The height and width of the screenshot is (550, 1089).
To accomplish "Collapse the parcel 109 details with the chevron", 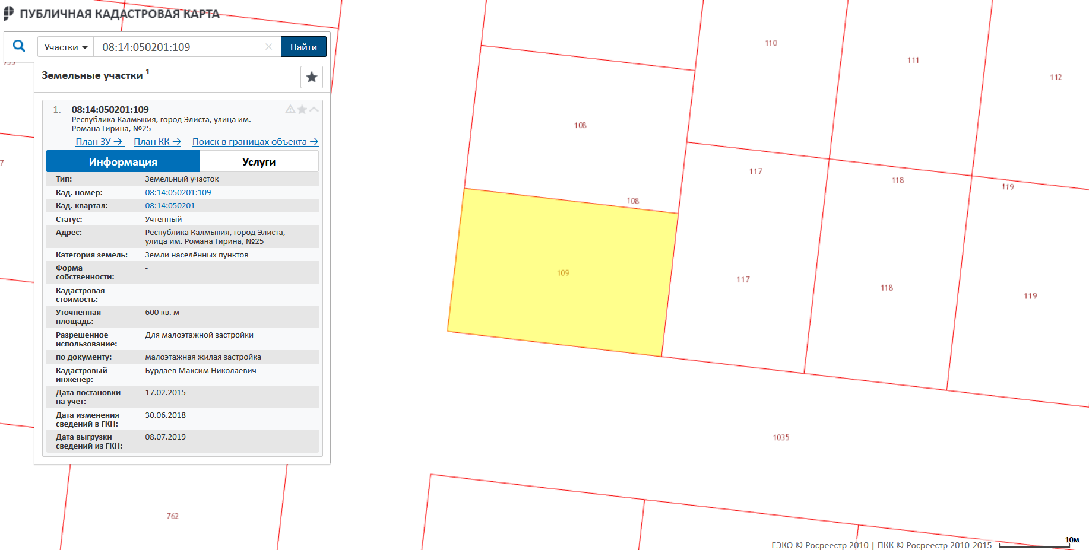I will [314, 109].
